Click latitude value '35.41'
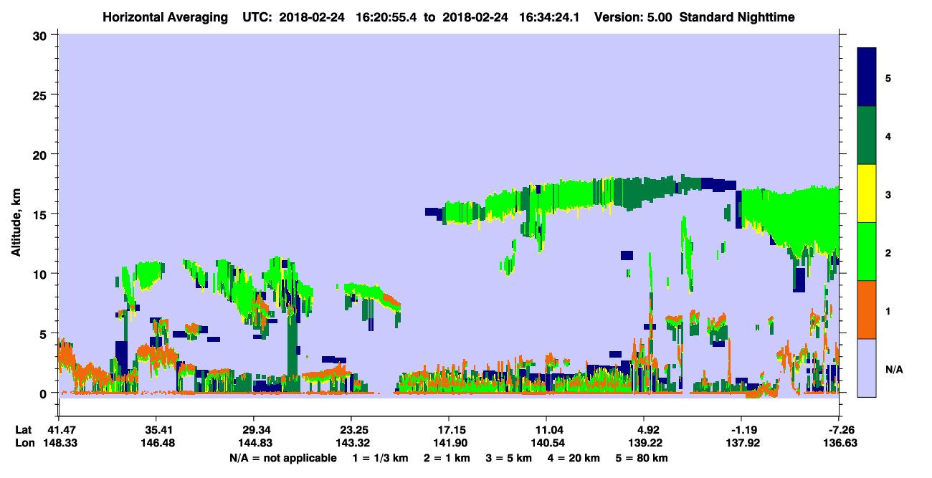Viewport: 932px width, 478px height. pyautogui.click(x=156, y=430)
